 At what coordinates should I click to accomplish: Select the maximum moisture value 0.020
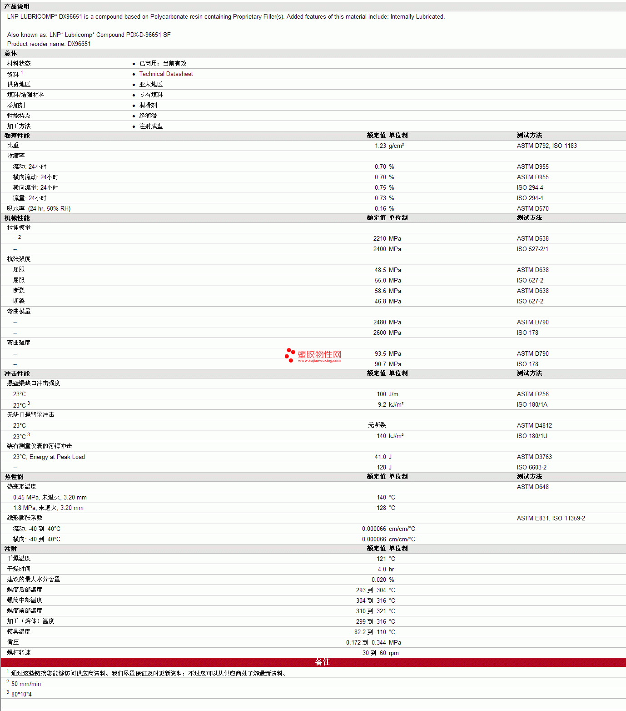point(379,580)
